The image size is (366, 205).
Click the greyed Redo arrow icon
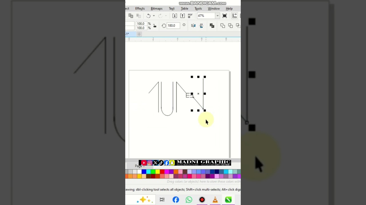pos(160,16)
